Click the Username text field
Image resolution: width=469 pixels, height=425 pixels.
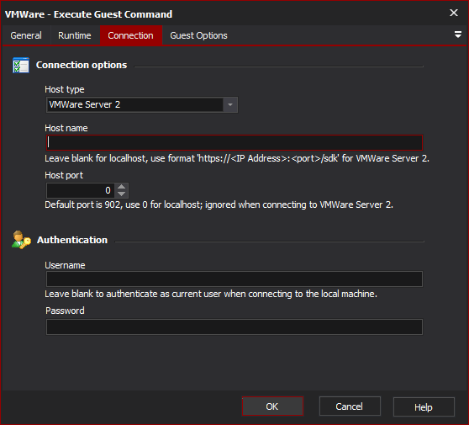pos(234,279)
